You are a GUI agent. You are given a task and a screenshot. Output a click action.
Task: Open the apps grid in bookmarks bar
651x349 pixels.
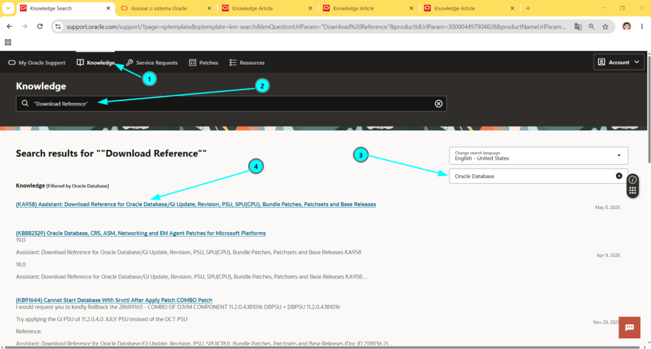pos(8,43)
